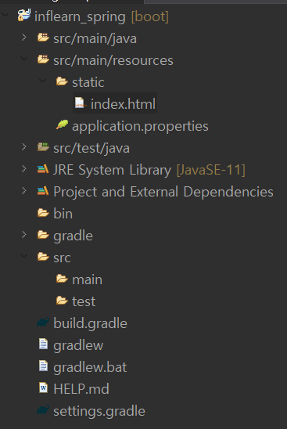287x429 pixels.
Task: Collapse the src/main/resources node
Action: pyautogui.click(x=24, y=59)
